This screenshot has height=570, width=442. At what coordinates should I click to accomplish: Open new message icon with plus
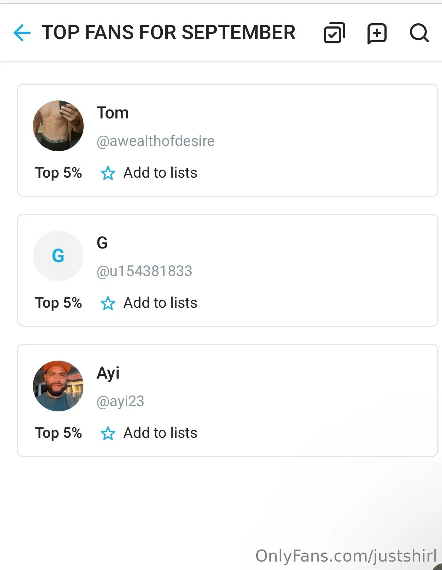coord(377,33)
